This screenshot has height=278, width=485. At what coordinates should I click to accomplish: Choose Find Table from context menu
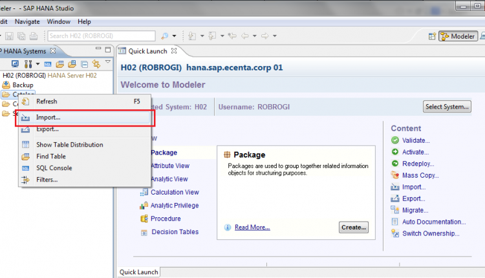tap(85, 156)
